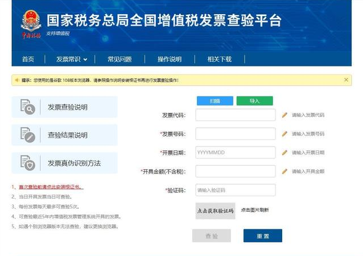Click the 点击图片刷新 text
The image size is (363, 256).
[x=255, y=210]
